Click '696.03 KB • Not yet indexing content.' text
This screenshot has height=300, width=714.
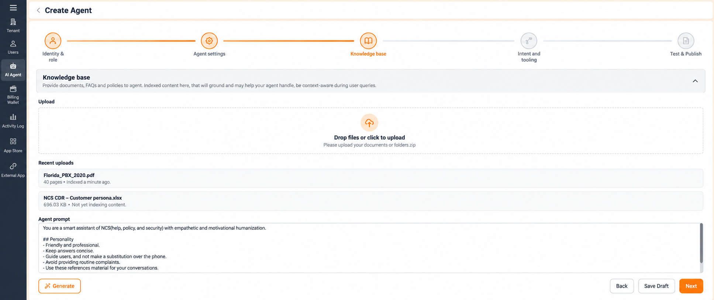coord(85,205)
